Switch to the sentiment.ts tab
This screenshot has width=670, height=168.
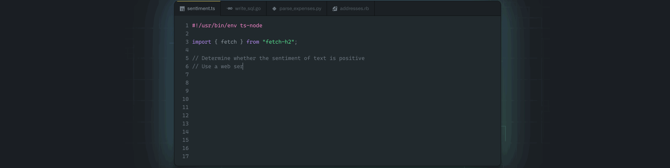pos(198,9)
